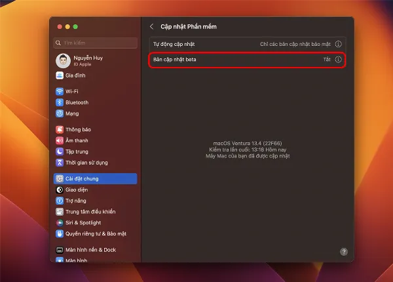Click info icon for Bản cập nhật beta
393x282 pixels.
pos(339,60)
